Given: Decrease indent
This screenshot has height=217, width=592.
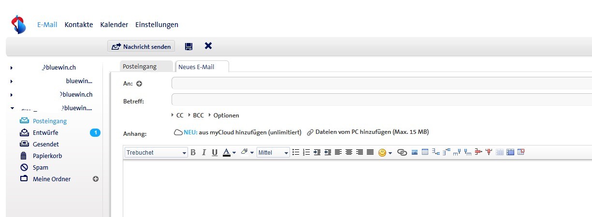Looking at the screenshot, I should (328, 152).
